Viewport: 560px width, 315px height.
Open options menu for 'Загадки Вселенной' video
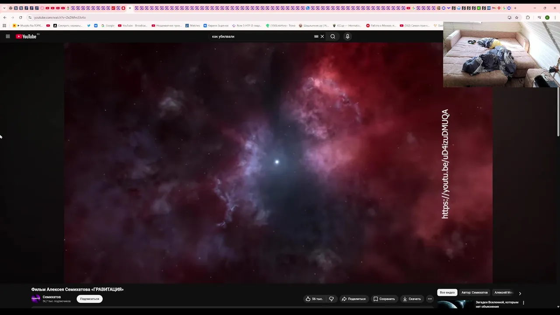tap(523, 303)
